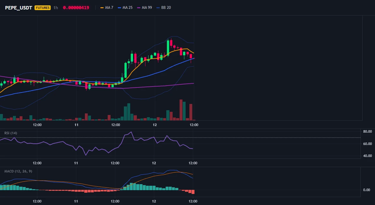Viewport: 375px width, 205px height.
Task: Click the MACD (12, 26, 9) indicator label
Action: coord(18,171)
